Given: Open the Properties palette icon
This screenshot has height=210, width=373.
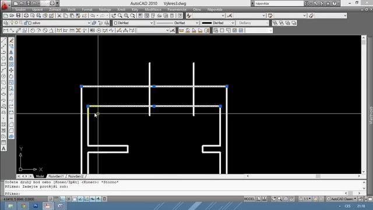Looking at the screenshot, I should (140, 16).
